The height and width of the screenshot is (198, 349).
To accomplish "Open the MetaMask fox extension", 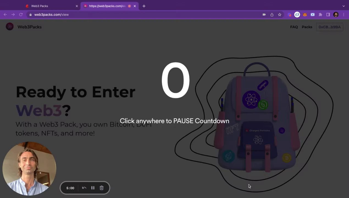I will click(x=305, y=15).
